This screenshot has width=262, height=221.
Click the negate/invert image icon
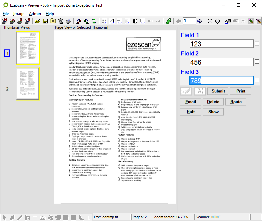click(135, 21)
